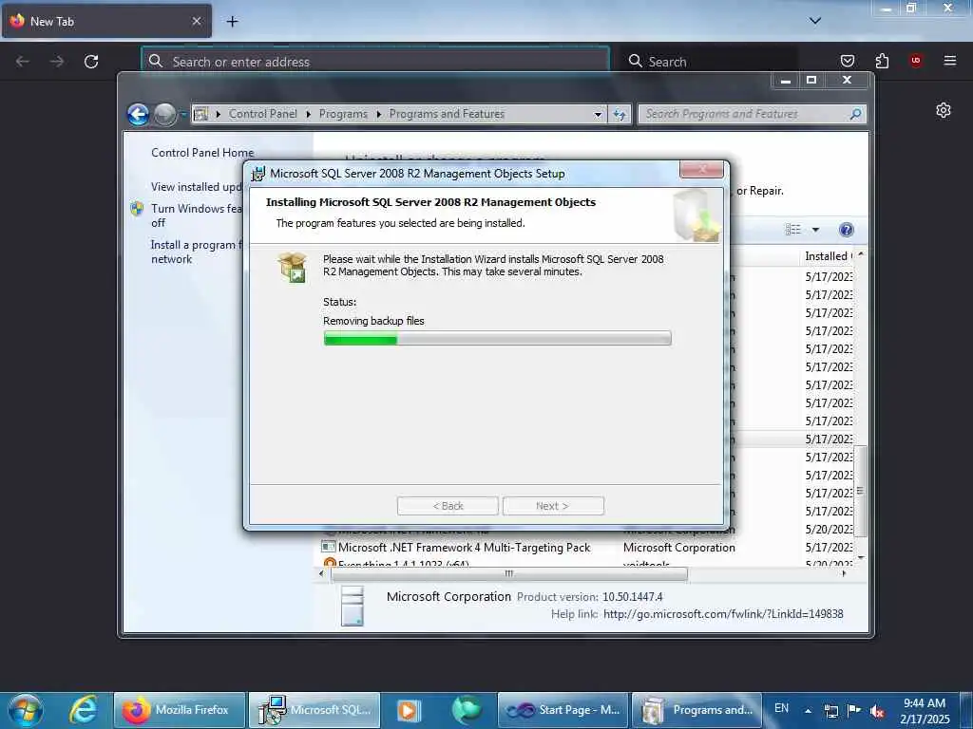Image resolution: width=973 pixels, height=729 pixels.
Task: Open green globe taskbar icon
Action: pyautogui.click(x=467, y=710)
